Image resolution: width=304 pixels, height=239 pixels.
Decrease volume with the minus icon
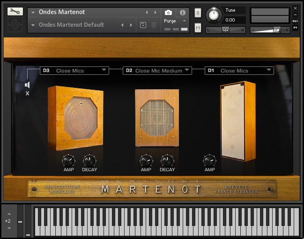(x=253, y=30)
